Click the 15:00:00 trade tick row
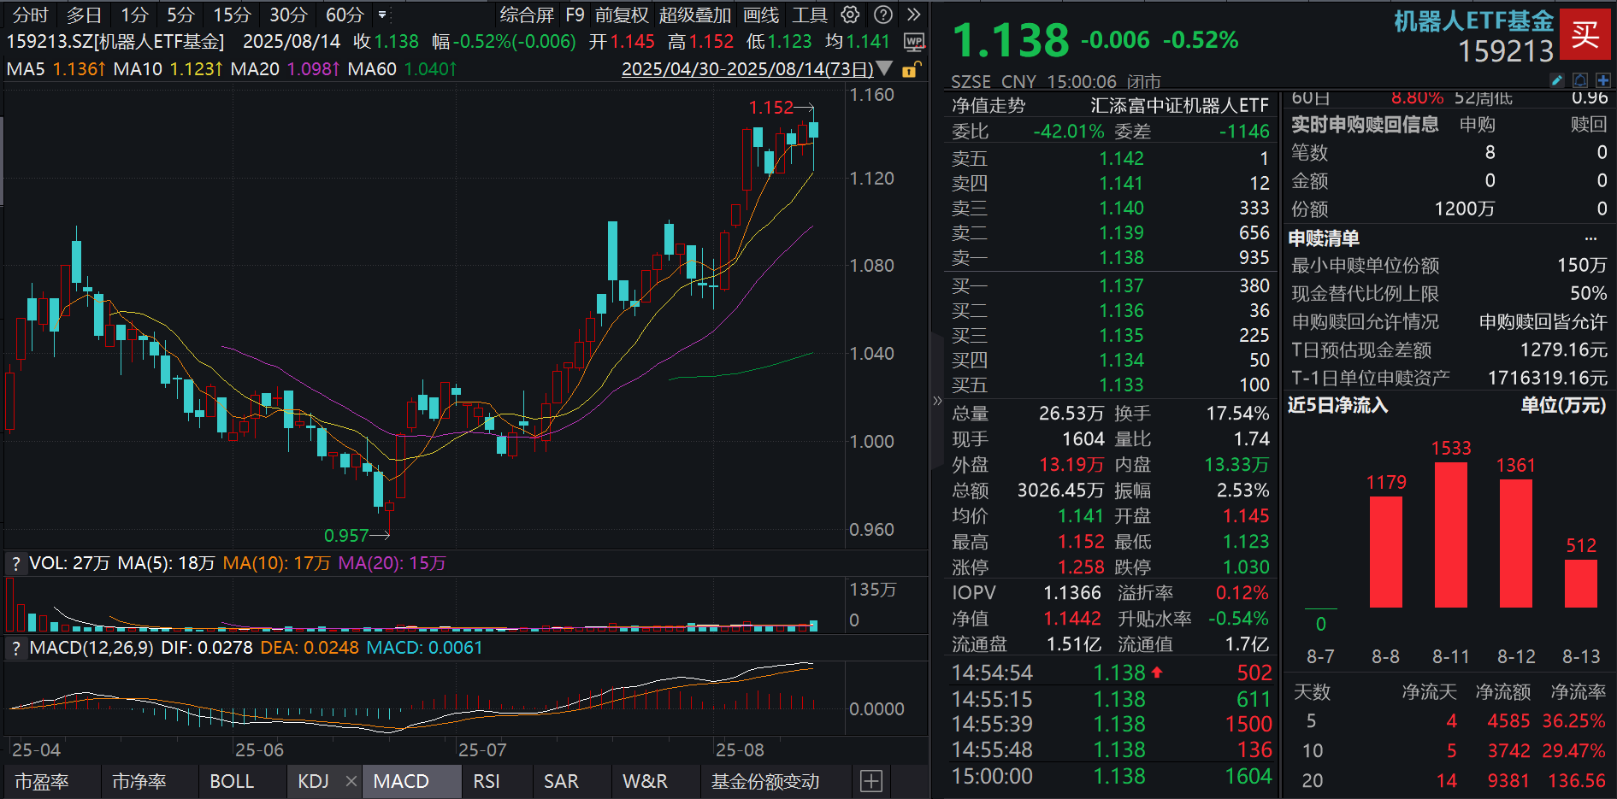1617x799 pixels. point(1110,776)
